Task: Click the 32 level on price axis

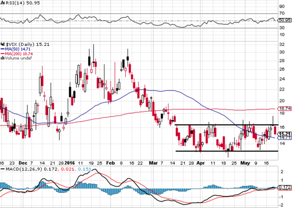Action: coord(282,45)
